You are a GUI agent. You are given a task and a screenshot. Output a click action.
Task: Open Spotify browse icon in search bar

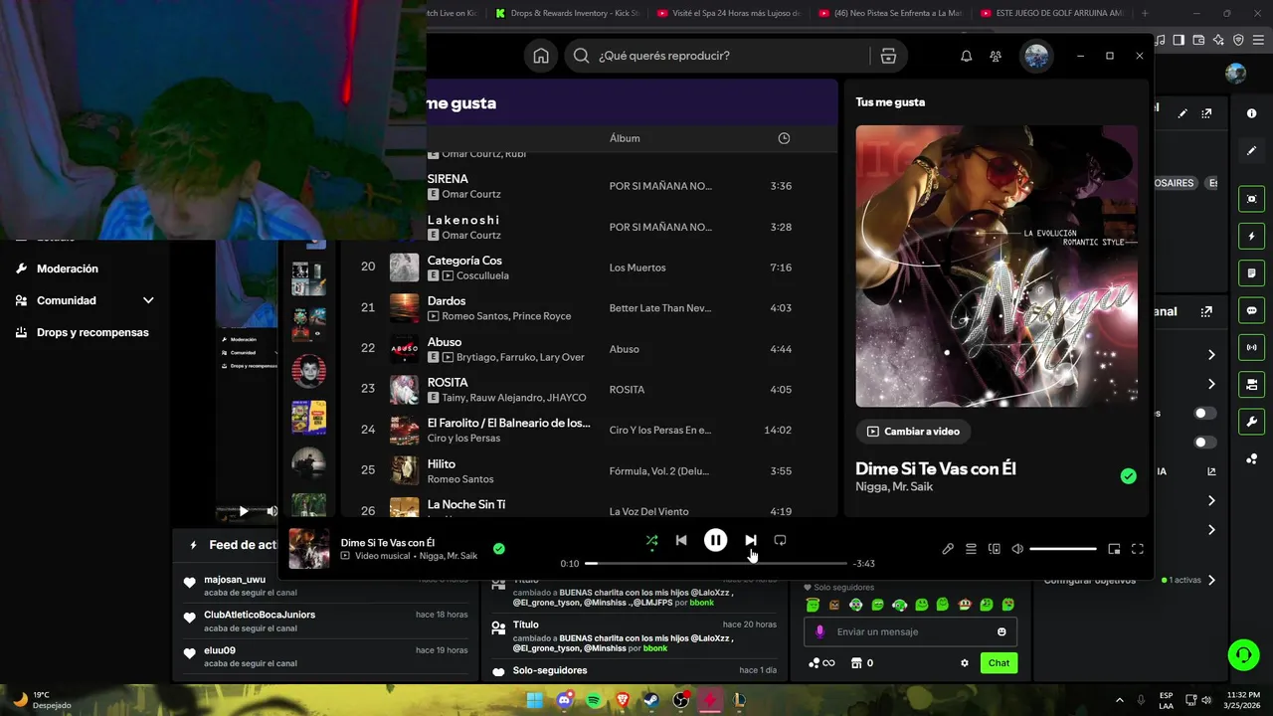(888, 56)
